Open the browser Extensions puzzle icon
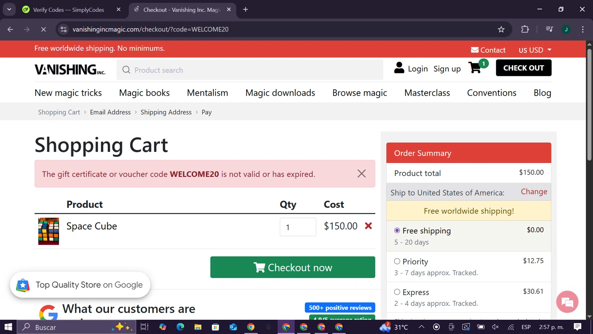 tap(525, 29)
